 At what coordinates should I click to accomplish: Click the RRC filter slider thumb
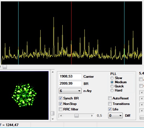(76, 116)
